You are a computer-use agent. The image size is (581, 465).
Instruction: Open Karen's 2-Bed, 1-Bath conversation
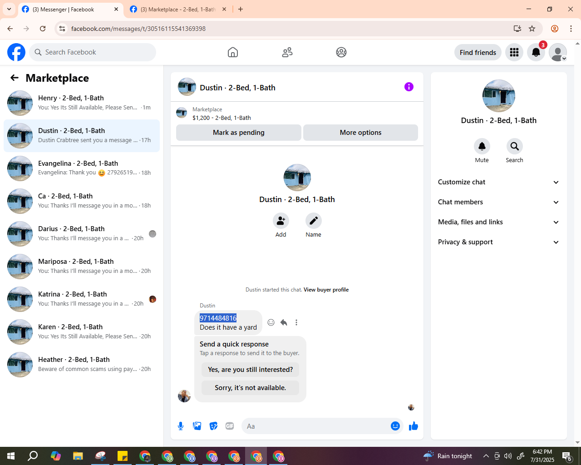coord(82,332)
